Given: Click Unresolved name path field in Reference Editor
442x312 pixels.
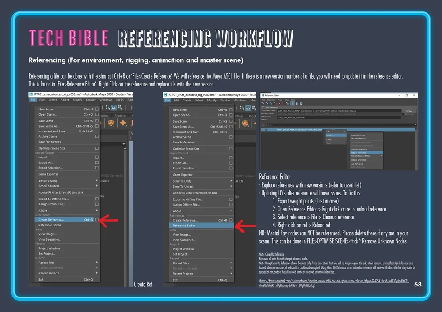Looking at the screenshot, I should [x=339, y=111].
